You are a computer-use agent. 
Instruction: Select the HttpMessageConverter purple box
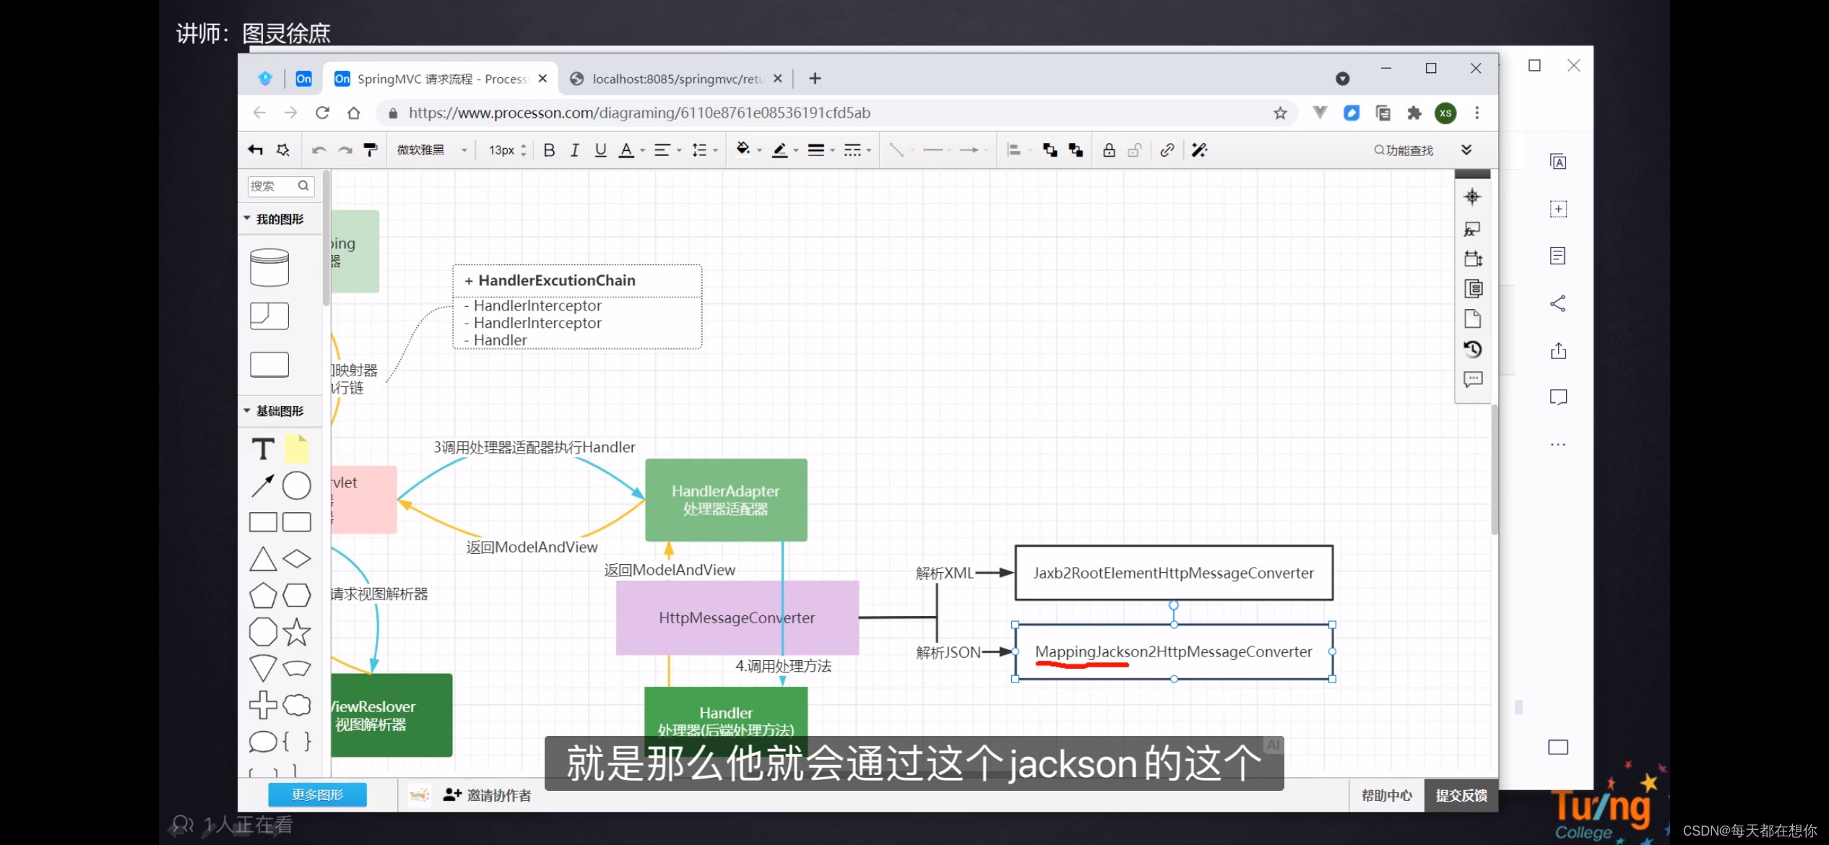point(737,617)
